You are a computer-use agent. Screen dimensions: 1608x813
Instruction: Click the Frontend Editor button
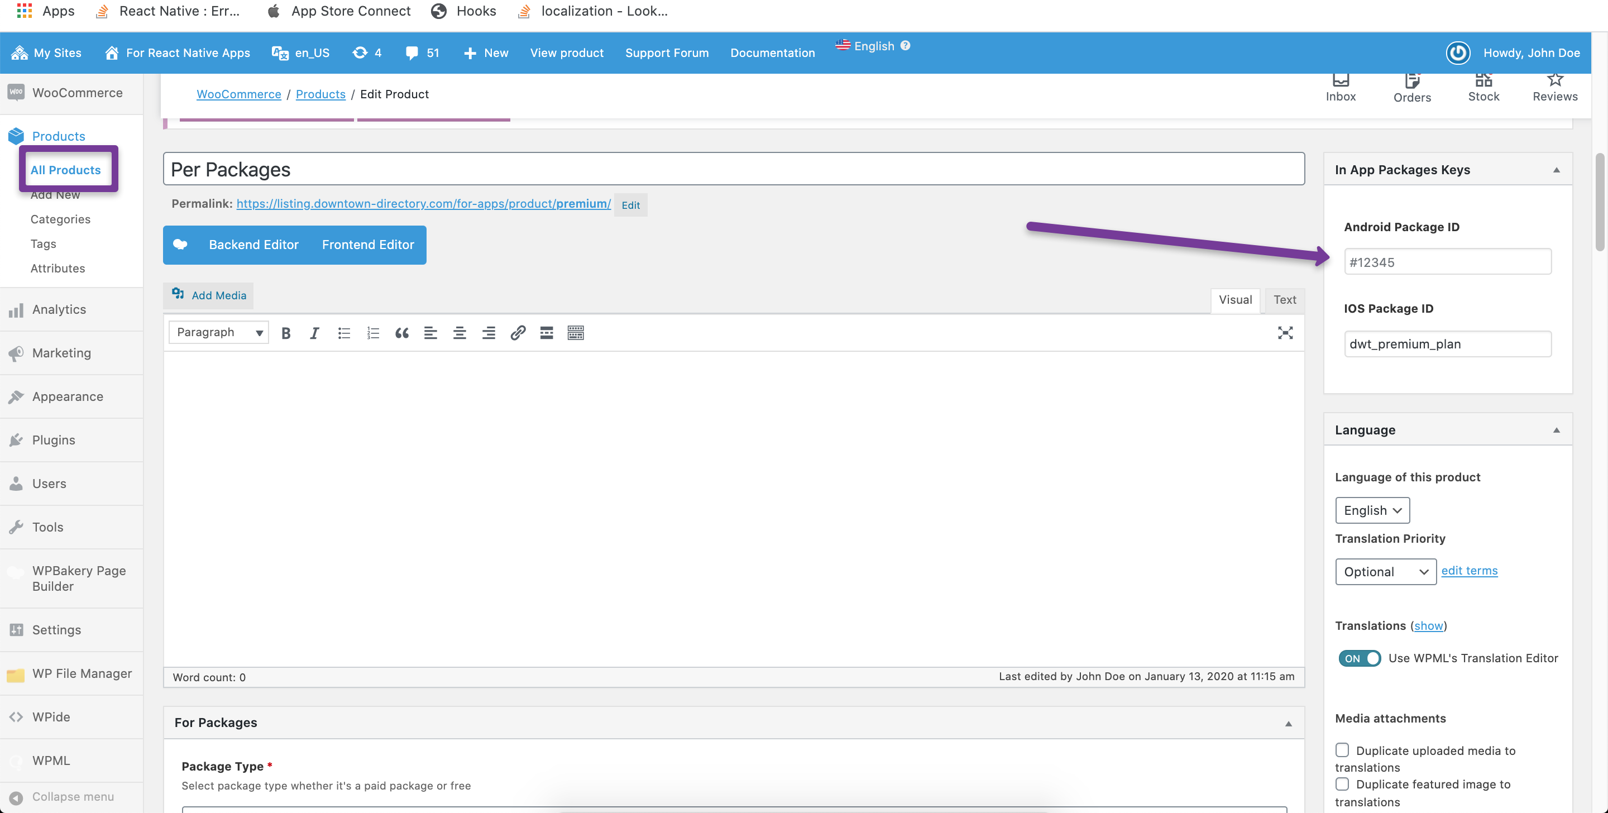(x=368, y=245)
